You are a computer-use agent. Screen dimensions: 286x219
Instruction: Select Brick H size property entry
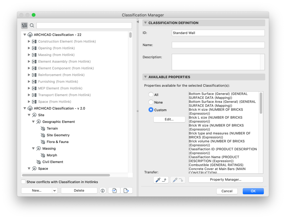(x=216, y=111)
